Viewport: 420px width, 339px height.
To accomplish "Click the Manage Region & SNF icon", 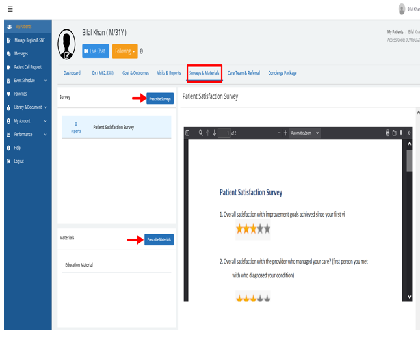I will 9,40.
